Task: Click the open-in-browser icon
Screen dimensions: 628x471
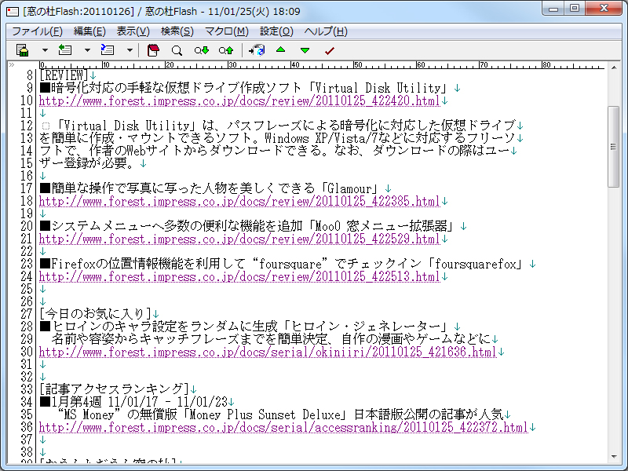Action: (257, 50)
